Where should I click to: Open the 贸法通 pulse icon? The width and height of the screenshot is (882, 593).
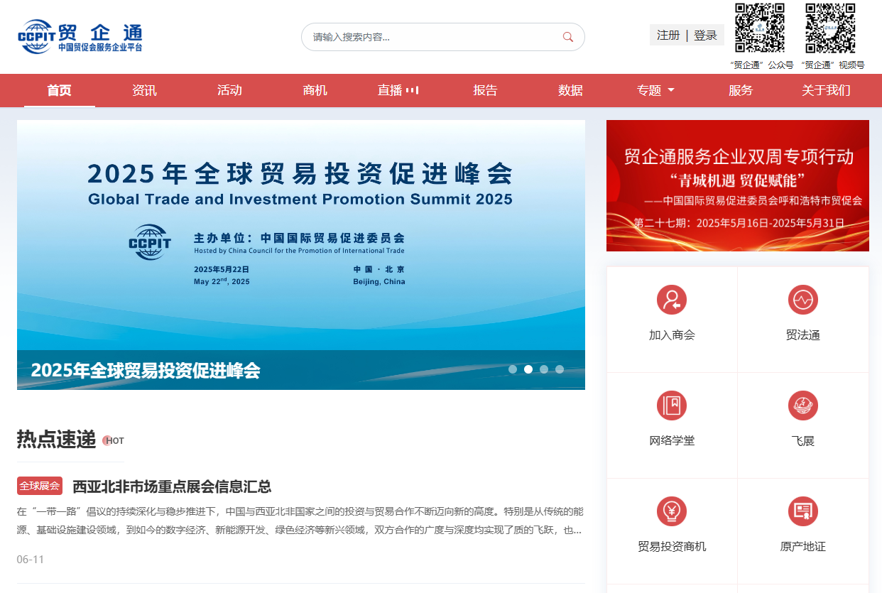pos(803,300)
